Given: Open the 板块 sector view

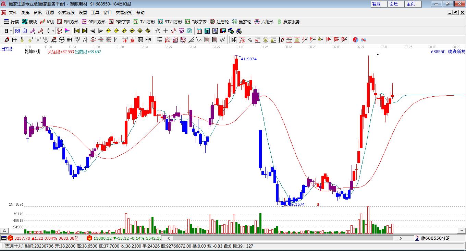Looking at the screenshot, I should 29,22.
